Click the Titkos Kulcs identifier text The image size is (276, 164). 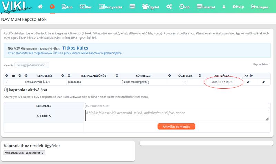click(x=75, y=48)
